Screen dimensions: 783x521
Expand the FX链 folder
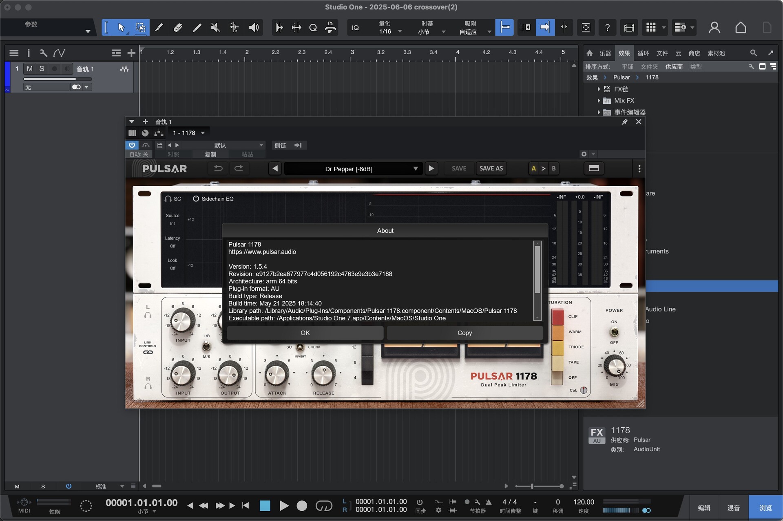(x=599, y=89)
